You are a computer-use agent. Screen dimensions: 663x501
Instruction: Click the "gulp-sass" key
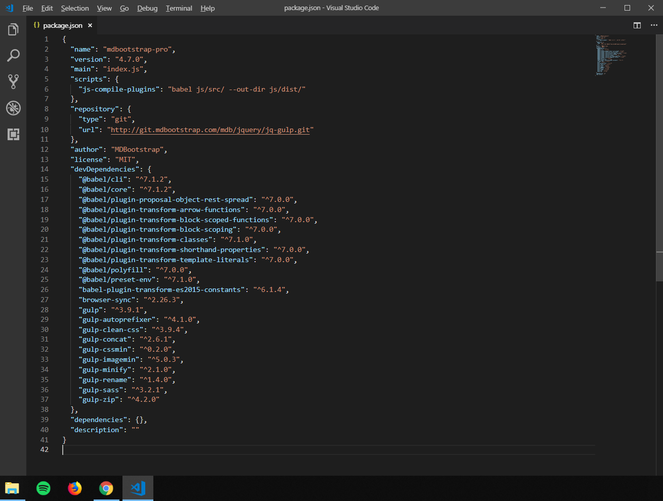pyautogui.click(x=101, y=390)
